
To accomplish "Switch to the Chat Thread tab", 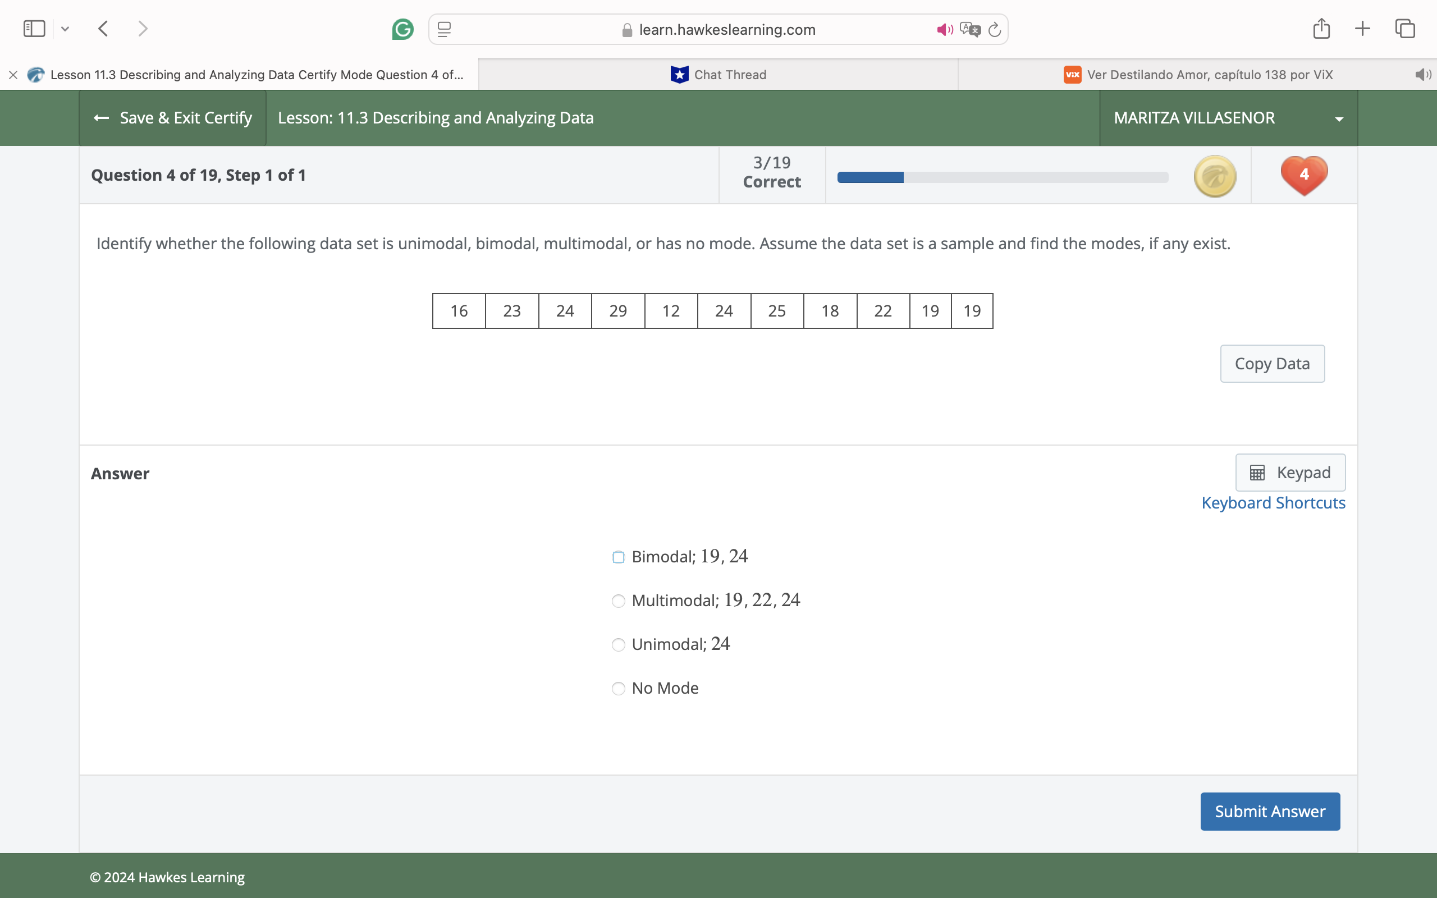I will pyautogui.click(x=718, y=74).
